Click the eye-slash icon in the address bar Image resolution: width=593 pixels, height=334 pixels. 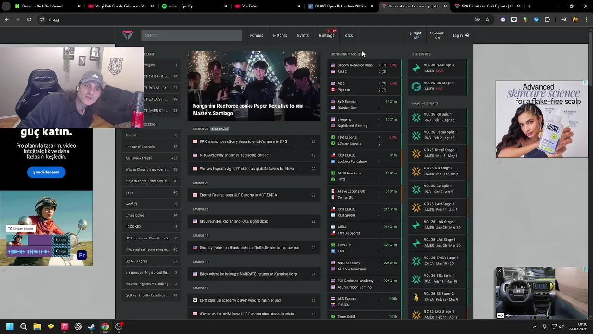click(477, 19)
